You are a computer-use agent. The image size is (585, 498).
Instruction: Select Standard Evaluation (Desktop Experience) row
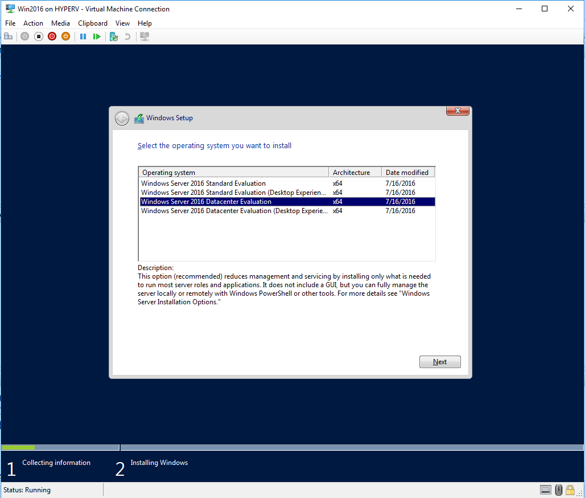tap(287, 193)
